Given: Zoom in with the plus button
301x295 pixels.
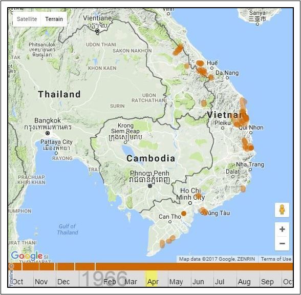Looking at the screenshot, I should click(282, 229).
